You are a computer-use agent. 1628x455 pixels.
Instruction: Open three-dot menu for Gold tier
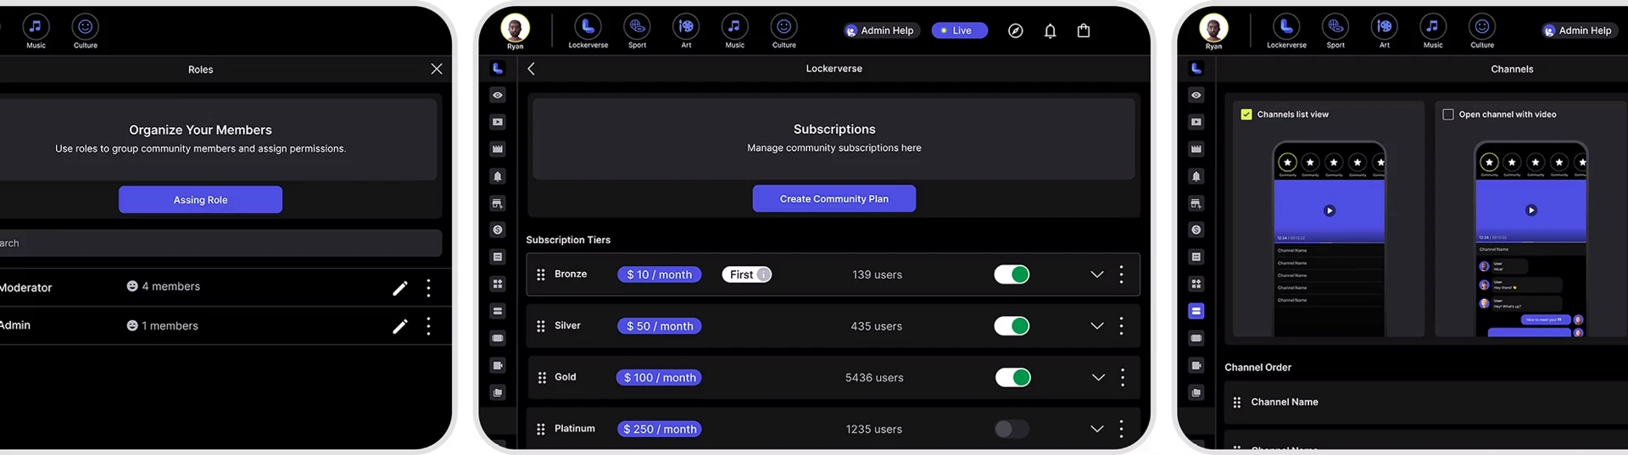point(1123,378)
